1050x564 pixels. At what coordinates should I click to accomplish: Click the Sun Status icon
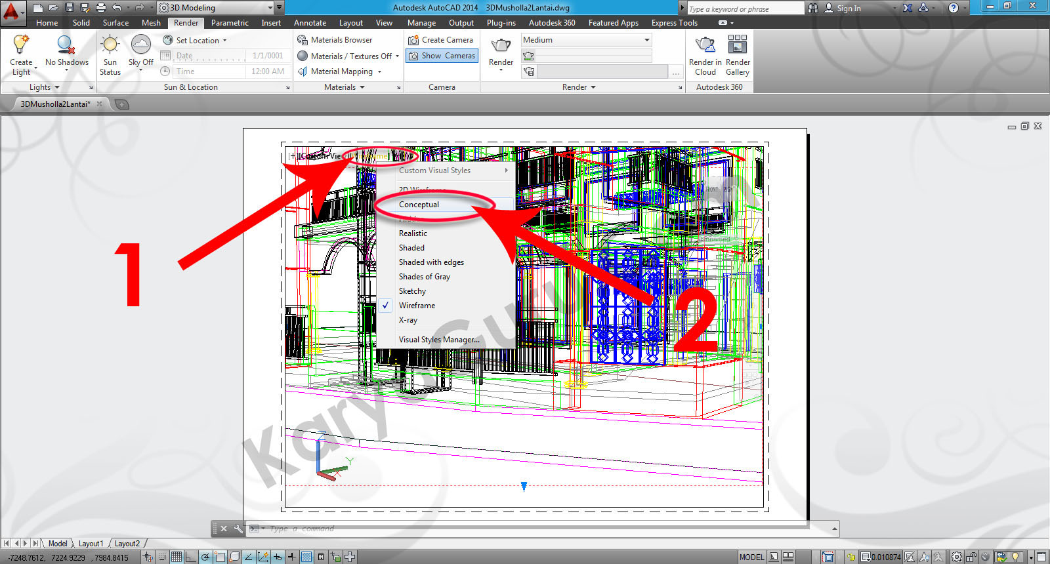[x=110, y=45]
